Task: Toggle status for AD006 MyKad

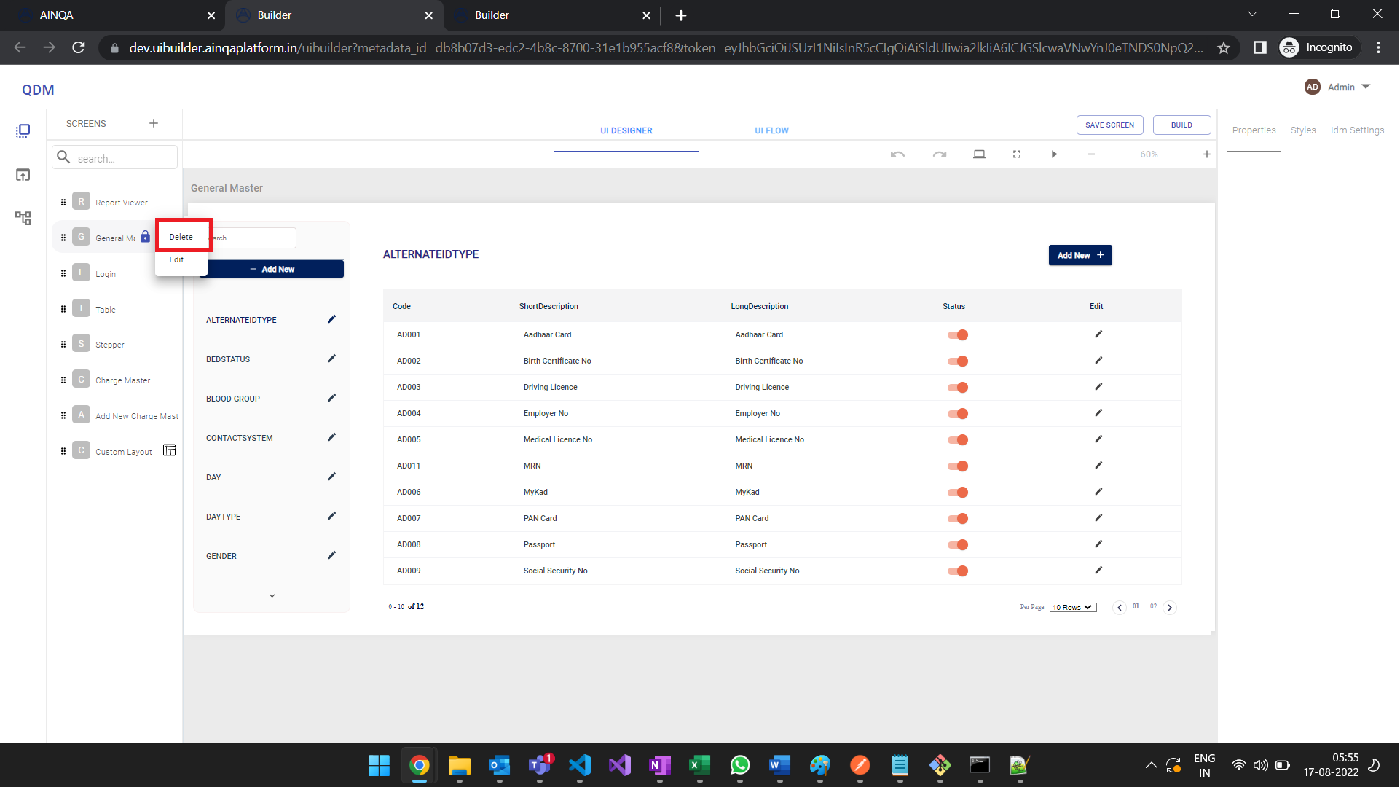Action: (958, 493)
